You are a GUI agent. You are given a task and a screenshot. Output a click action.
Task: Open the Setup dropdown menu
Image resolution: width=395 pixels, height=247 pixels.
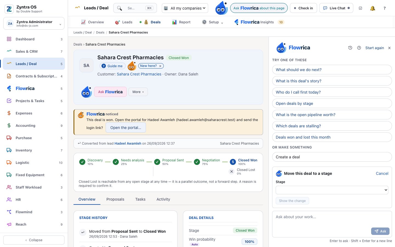click(213, 22)
